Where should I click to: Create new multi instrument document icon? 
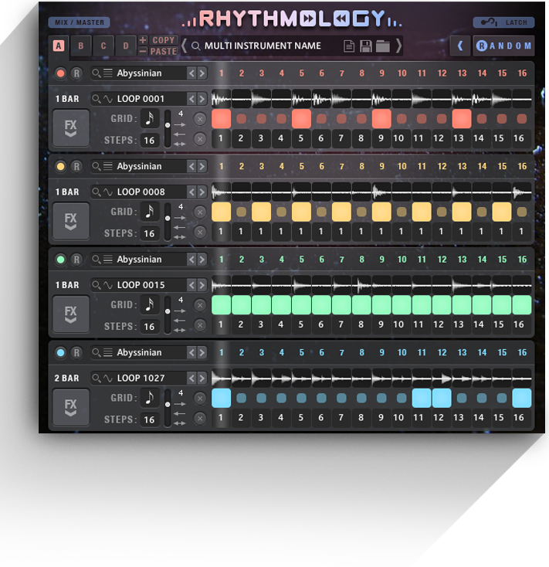[349, 46]
